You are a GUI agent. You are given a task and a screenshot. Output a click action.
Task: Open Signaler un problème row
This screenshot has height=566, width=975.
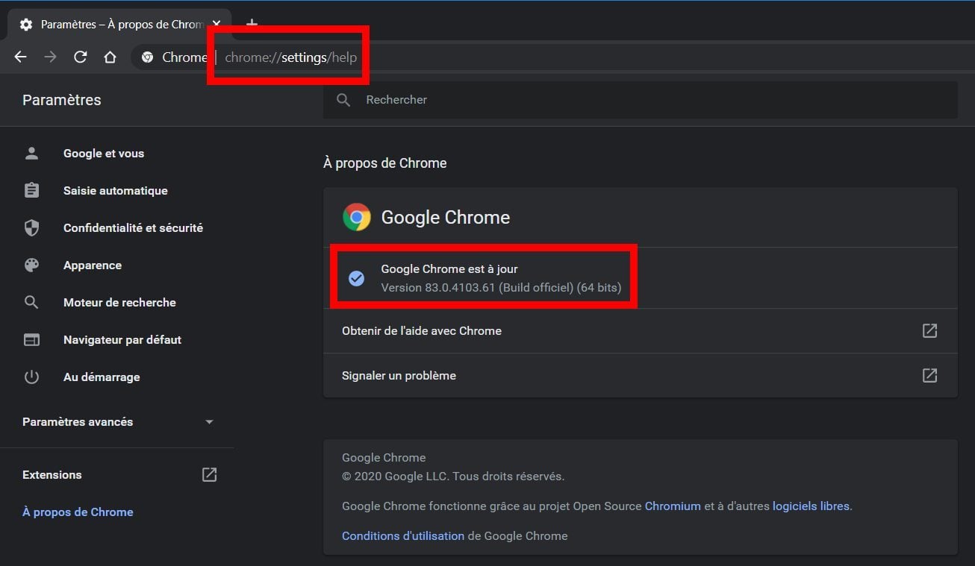point(640,376)
